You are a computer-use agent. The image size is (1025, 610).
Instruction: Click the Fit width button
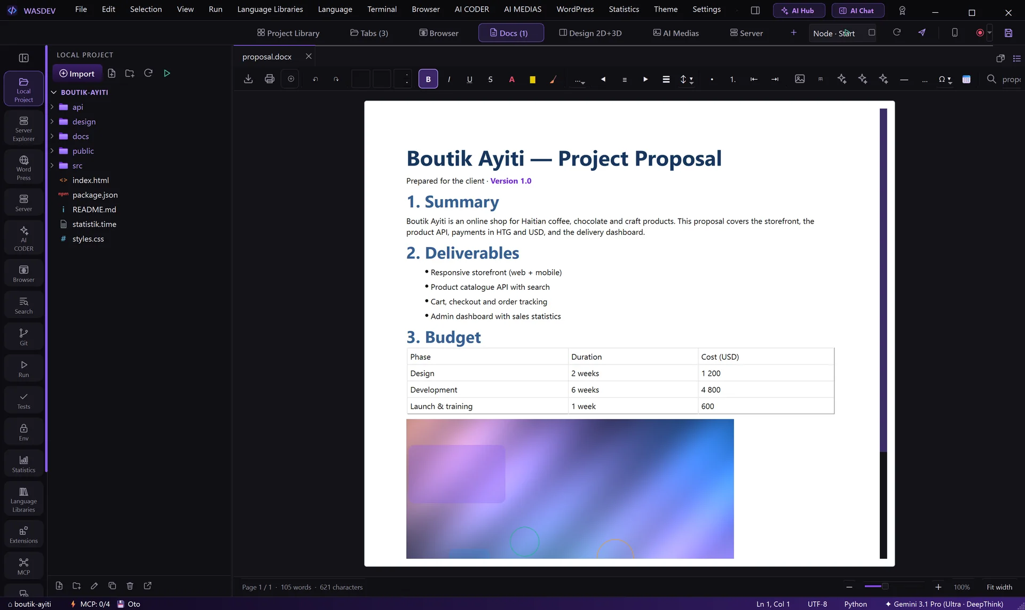click(999, 587)
